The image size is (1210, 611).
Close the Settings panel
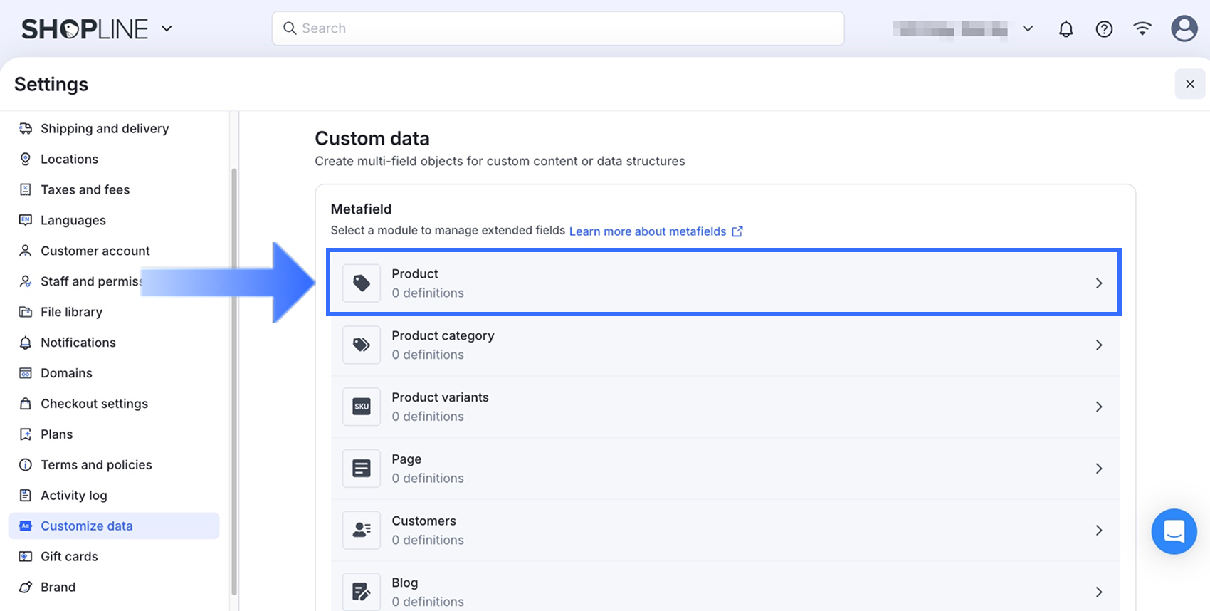1189,84
